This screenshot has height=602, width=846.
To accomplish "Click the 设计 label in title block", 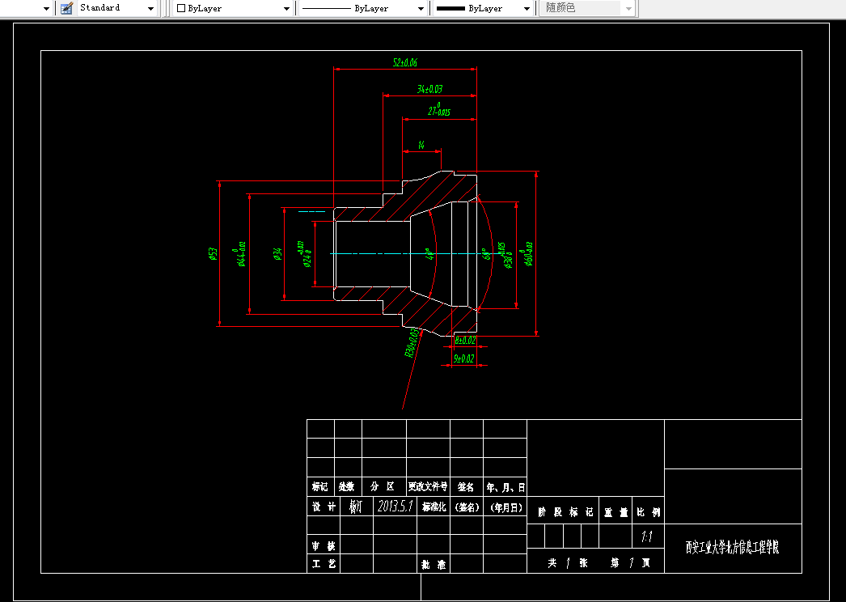I will (x=324, y=507).
